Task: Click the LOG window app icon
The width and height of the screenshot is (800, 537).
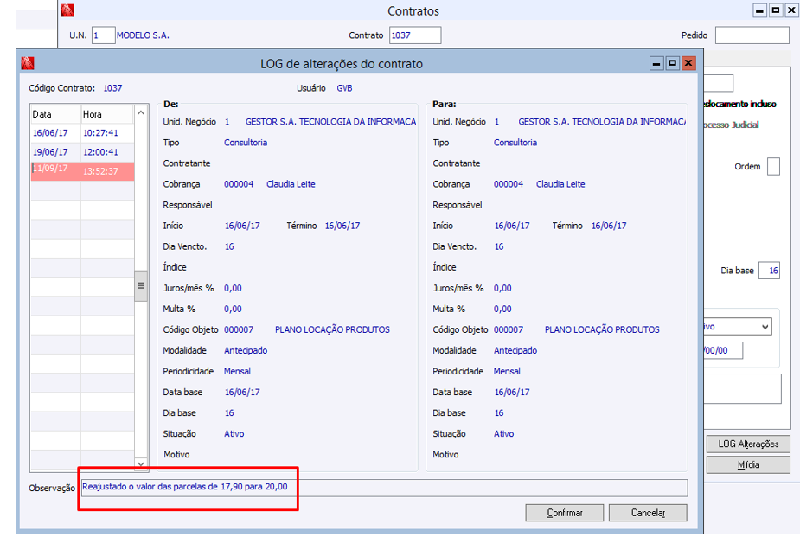Action: (x=28, y=63)
